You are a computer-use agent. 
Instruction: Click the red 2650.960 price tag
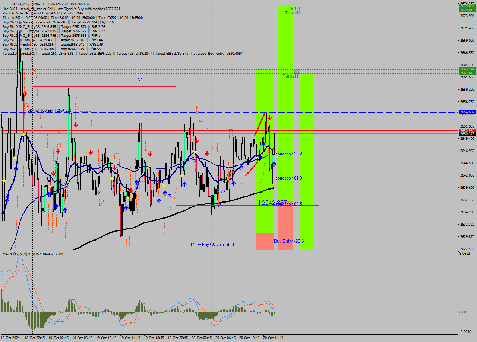point(467,130)
